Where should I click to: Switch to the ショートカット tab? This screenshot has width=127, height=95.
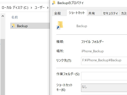tap(77, 13)
